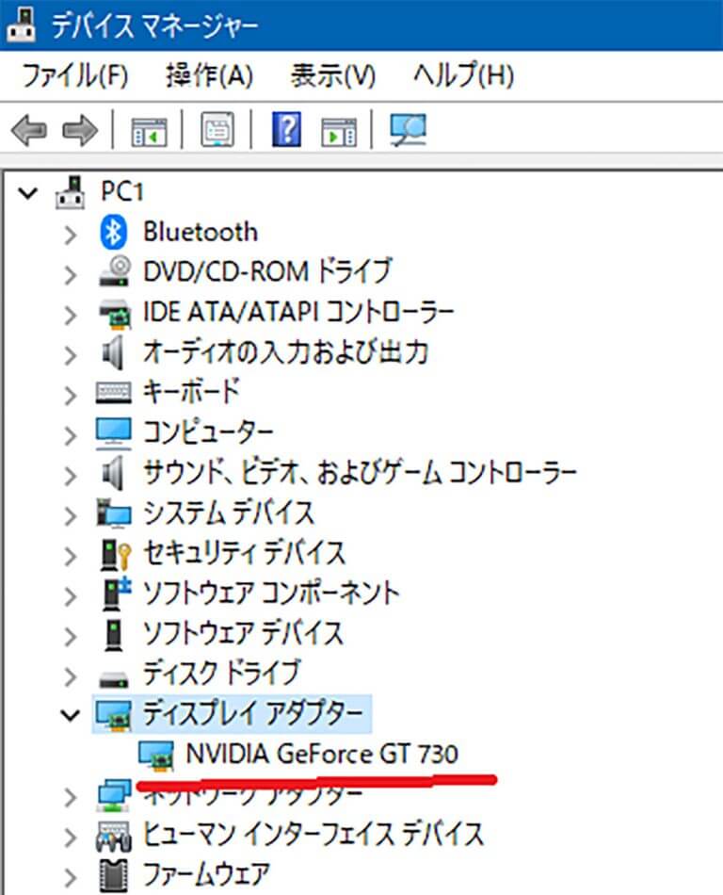Image resolution: width=723 pixels, height=895 pixels.
Task: Expand the ソフトウェア デバイス category
Action: [x=70, y=637]
